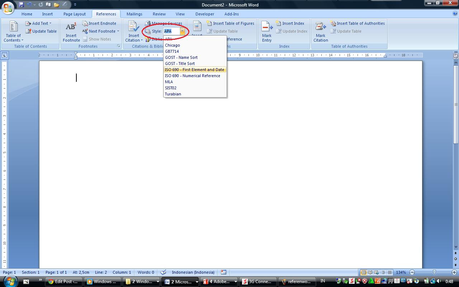Select MLA citation style
459x287 pixels.
pyautogui.click(x=195, y=82)
